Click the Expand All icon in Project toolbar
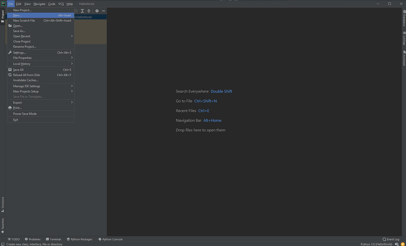The height and width of the screenshot is (246, 406). pos(82,11)
